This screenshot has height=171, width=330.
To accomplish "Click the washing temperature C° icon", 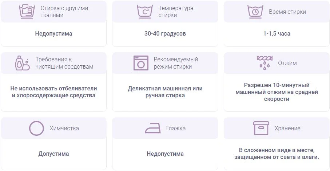I will tap(144, 12).
